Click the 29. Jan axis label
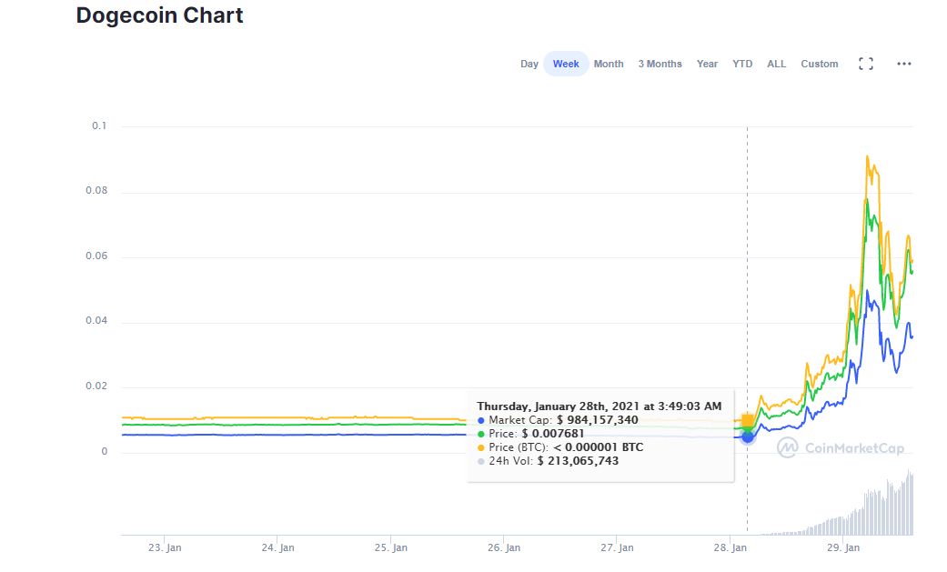The width and height of the screenshot is (947, 572). 843,547
